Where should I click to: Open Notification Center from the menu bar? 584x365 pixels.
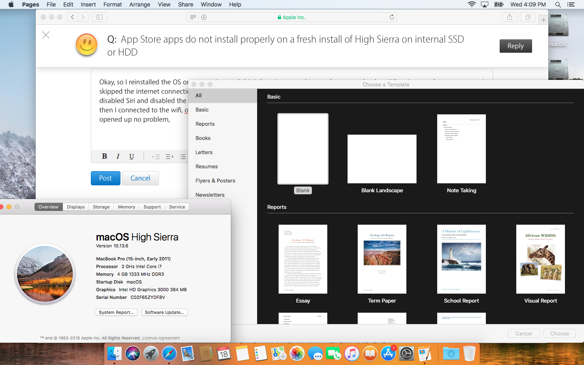571,4
